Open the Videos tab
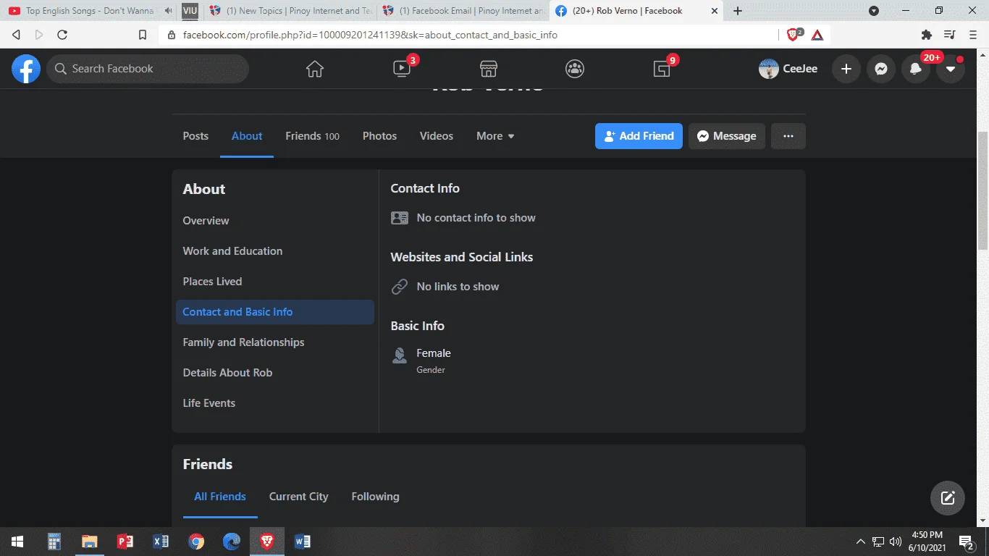 437,136
